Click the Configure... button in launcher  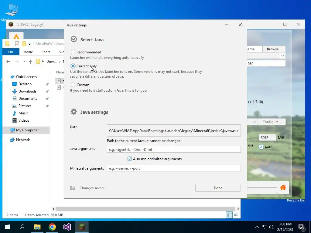(272, 122)
